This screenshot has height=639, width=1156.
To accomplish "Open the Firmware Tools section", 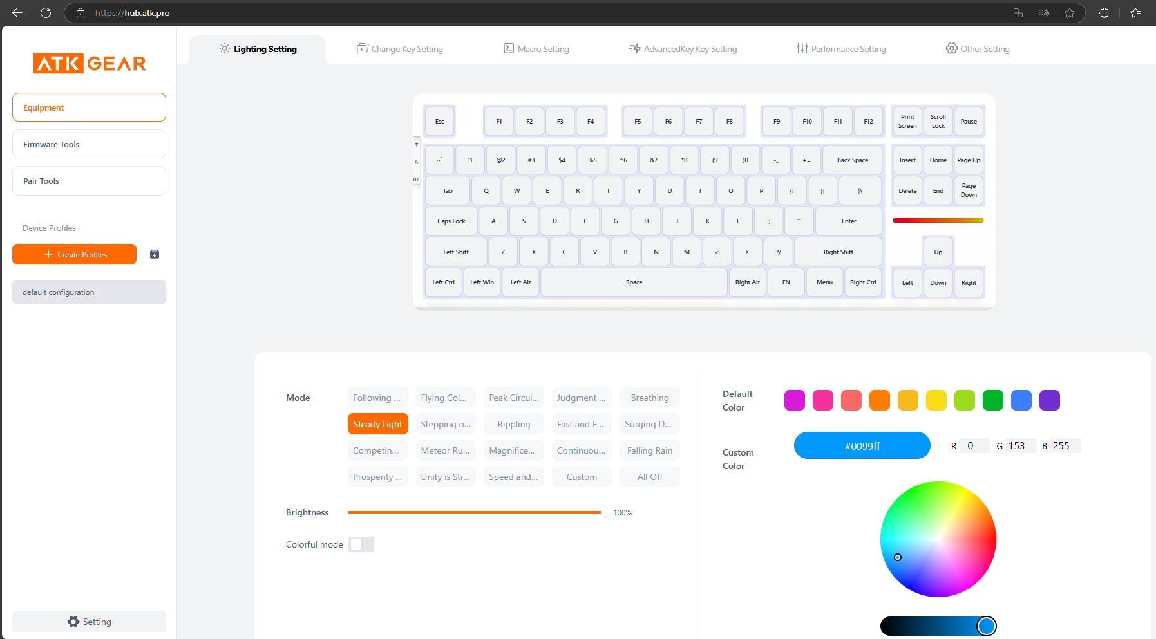I will point(89,144).
